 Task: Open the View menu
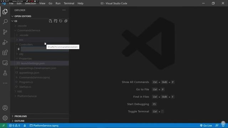42,3
